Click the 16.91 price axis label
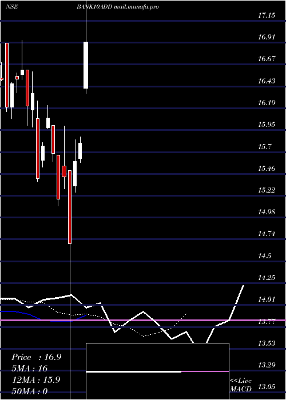The width and height of the screenshot is (286, 400). [267, 37]
